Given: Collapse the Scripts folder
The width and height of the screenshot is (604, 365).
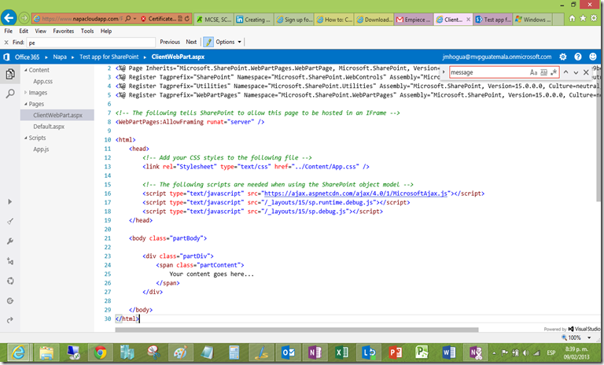Looking at the screenshot, I should tap(26, 138).
